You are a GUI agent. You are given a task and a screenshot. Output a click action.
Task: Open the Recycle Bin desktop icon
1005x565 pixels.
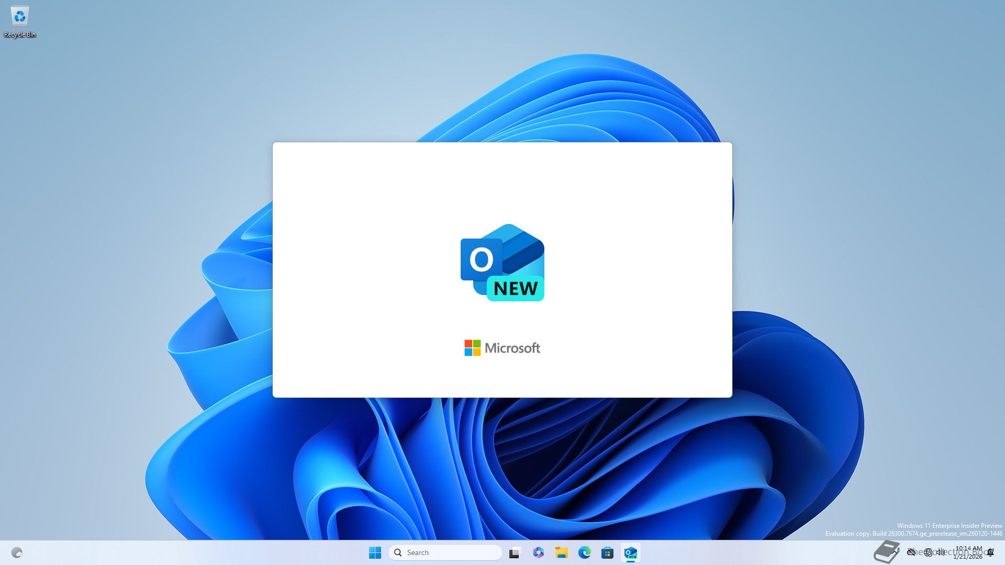point(19,21)
